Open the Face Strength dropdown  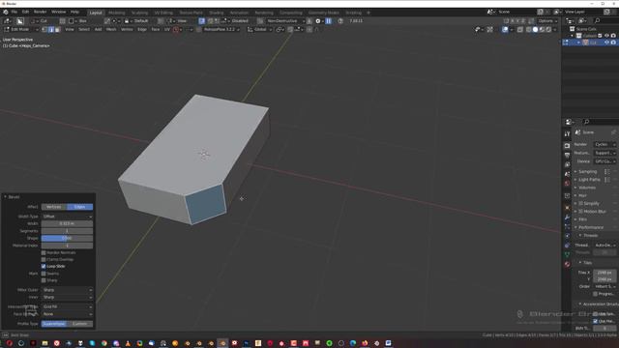point(67,314)
